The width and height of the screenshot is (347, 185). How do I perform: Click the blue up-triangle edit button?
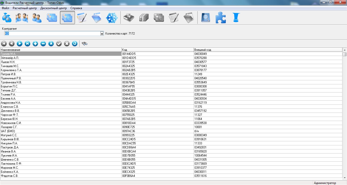point(51,44)
